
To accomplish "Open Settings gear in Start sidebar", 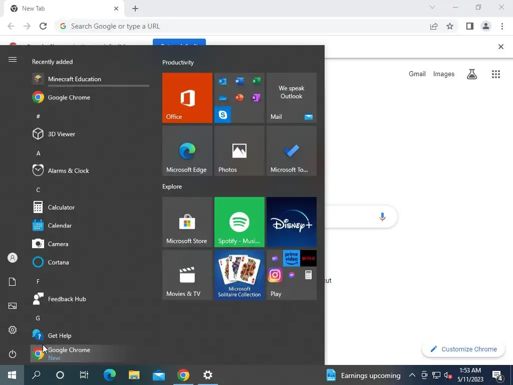I will tap(13, 330).
